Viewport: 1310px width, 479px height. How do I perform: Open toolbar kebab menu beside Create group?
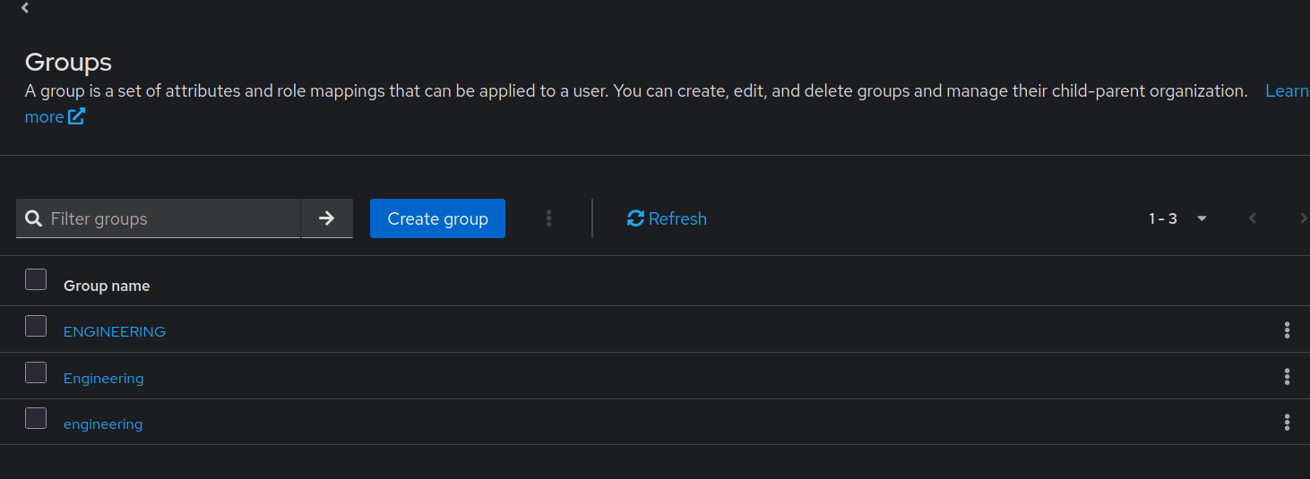(x=548, y=218)
